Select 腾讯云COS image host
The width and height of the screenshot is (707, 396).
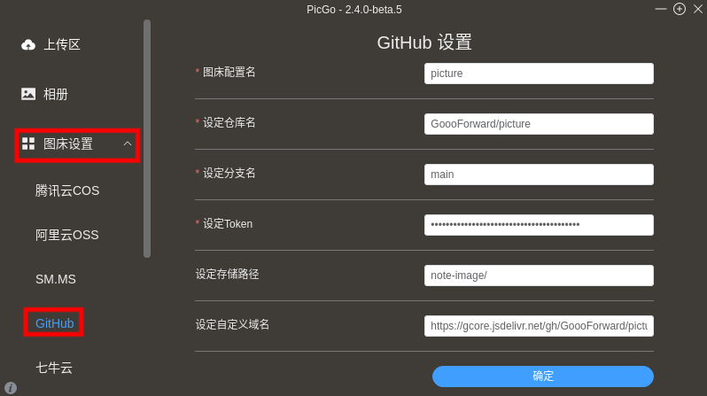pos(67,190)
